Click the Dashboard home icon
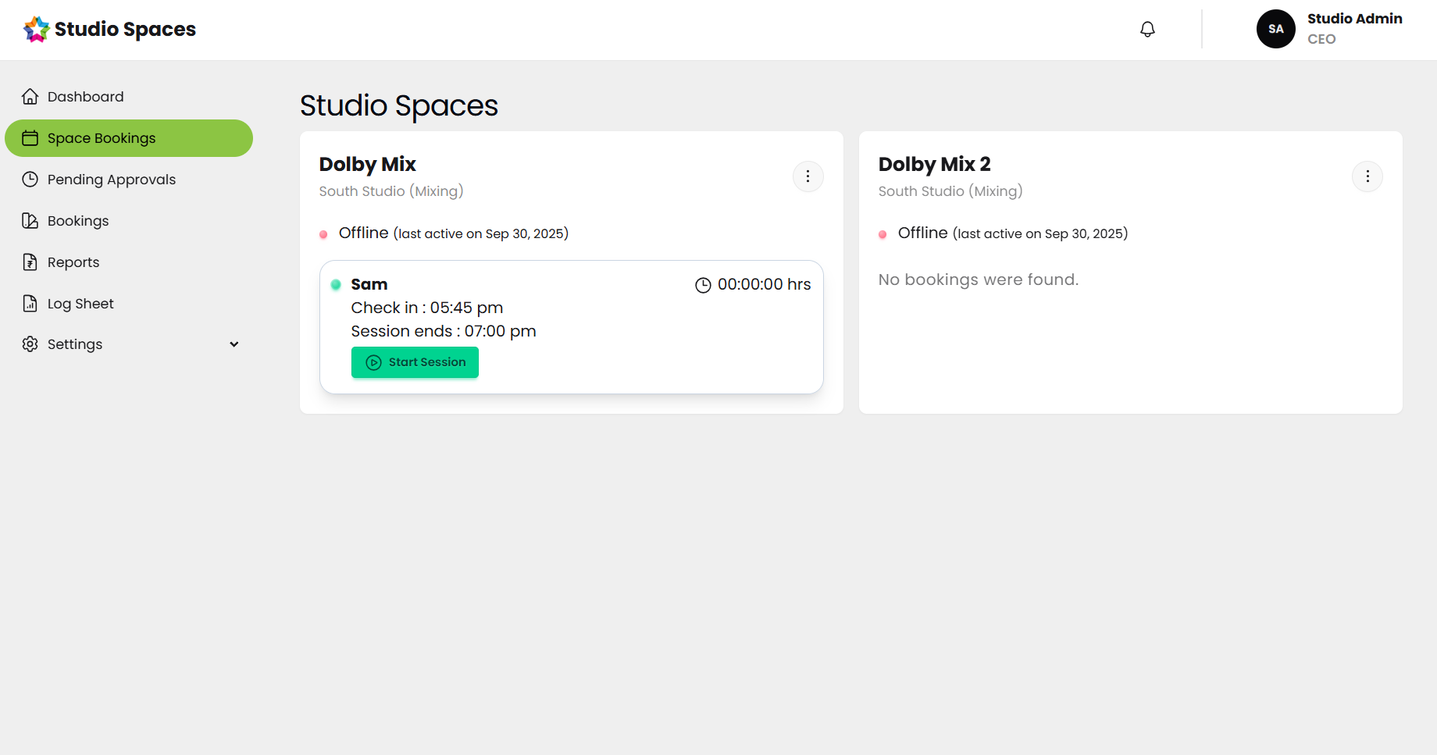Viewport: 1437px width, 755px height. click(x=30, y=96)
